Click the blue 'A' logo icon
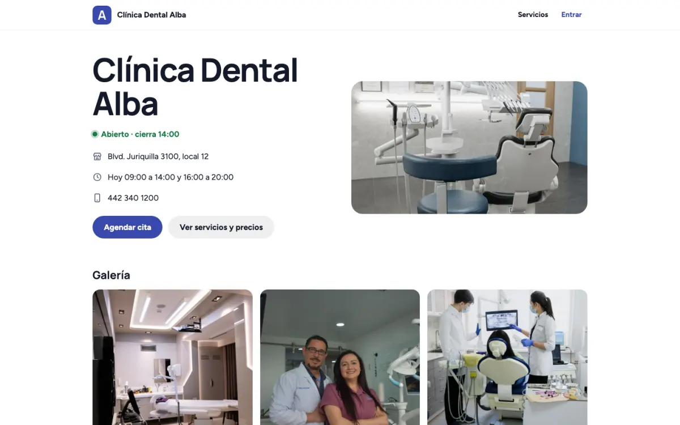Viewport: 680px width, 425px height. [102, 15]
